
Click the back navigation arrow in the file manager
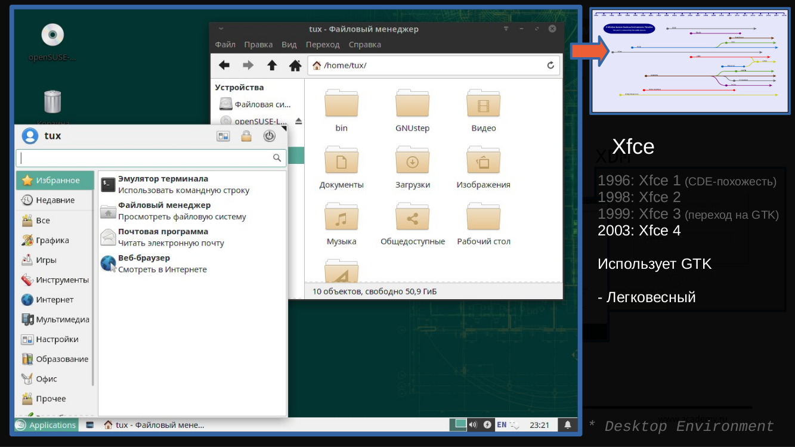[224, 66]
